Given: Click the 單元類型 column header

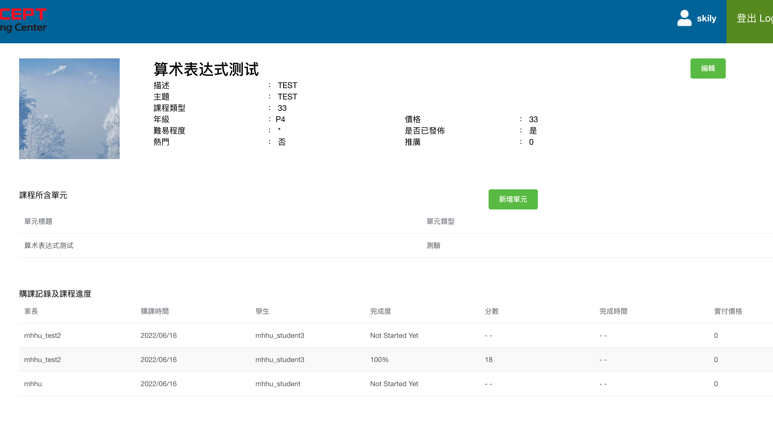Looking at the screenshot, I should click(440, 222).
